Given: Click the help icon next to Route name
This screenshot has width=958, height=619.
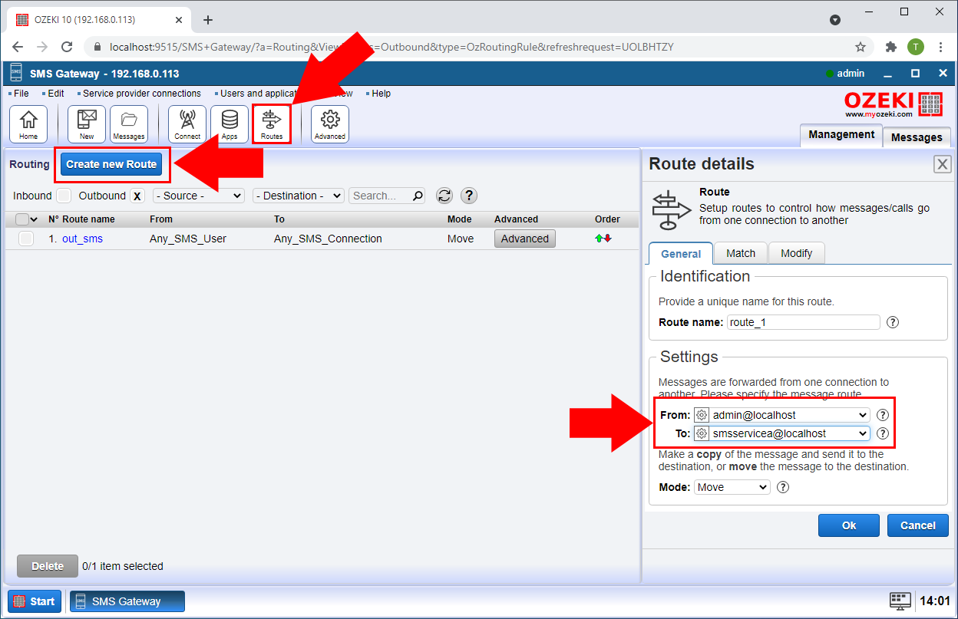Looking at the screenshot, I should pos(893,322).
